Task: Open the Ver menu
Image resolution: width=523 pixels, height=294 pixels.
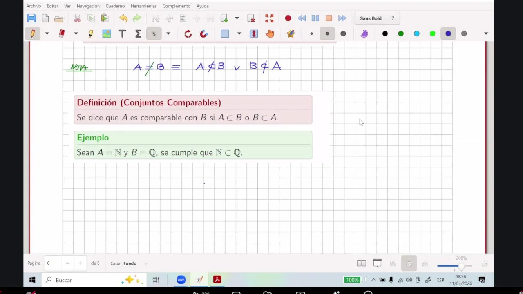Action: [67, 6]
